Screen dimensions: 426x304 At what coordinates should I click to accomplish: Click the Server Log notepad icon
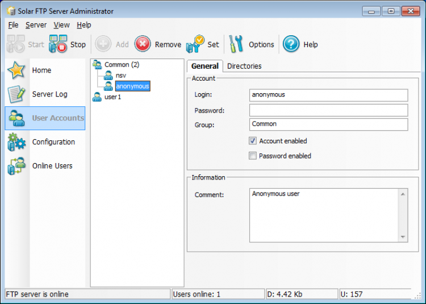point(16,94)
